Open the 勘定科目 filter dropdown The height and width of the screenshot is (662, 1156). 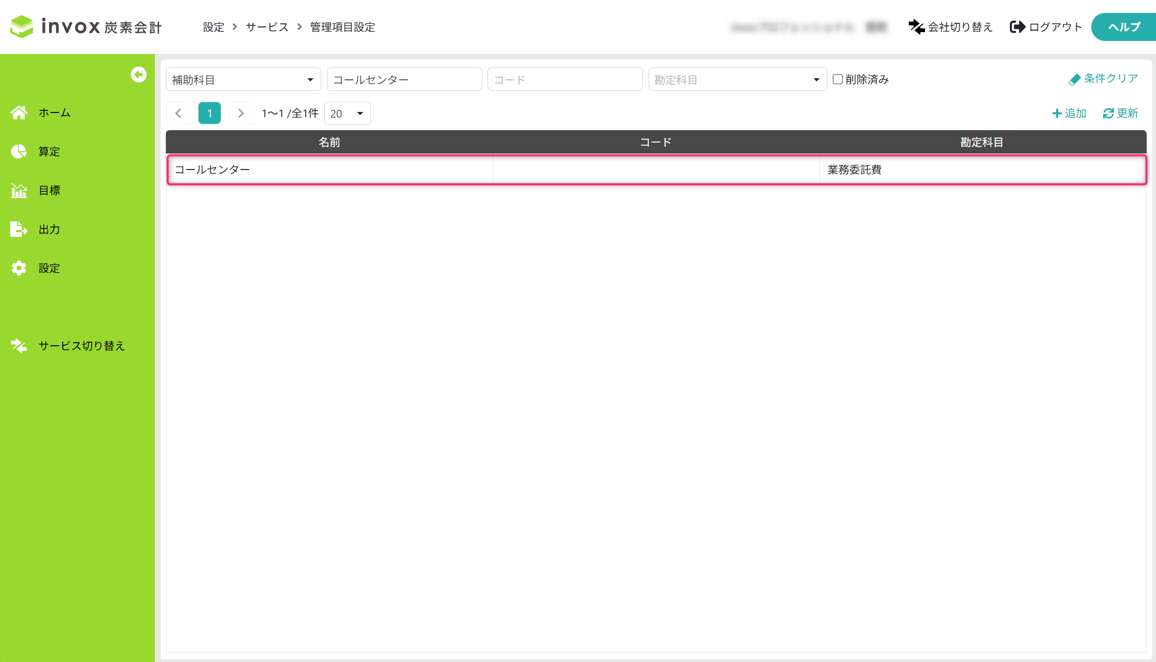pos(737,80)
